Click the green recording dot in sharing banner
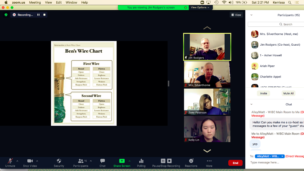Image resolution: width=304 pixels, height=171 pixels. click(x=185, y=8)
